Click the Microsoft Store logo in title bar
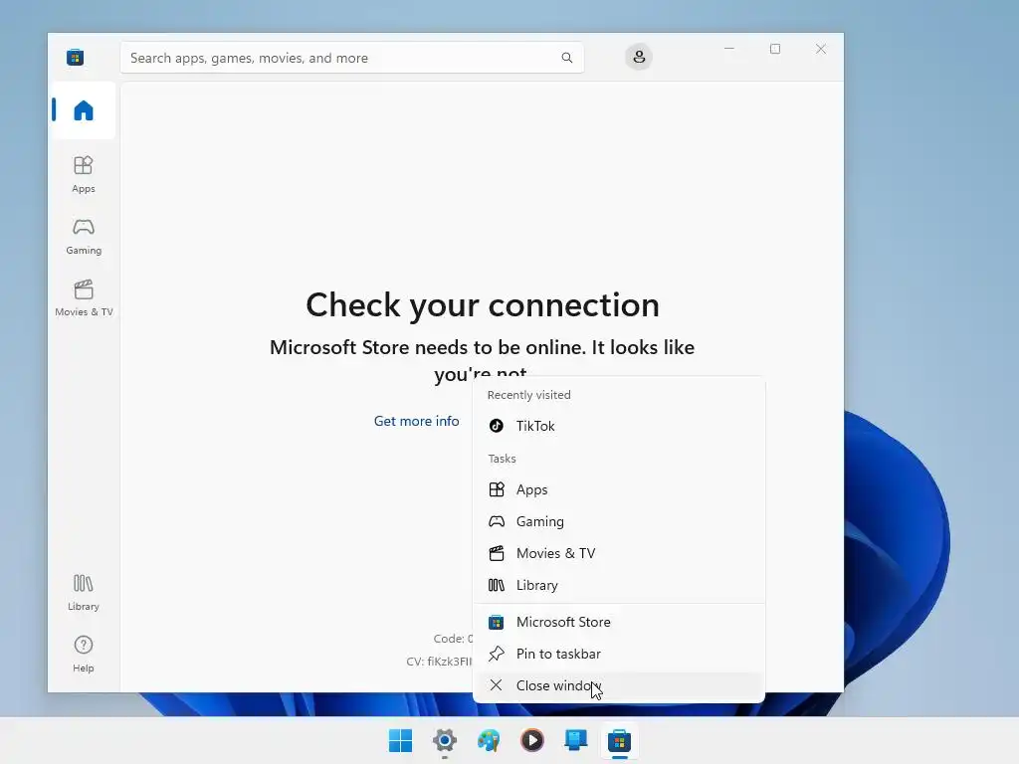This screenshot has height=764, width=1019. (75, 57)
